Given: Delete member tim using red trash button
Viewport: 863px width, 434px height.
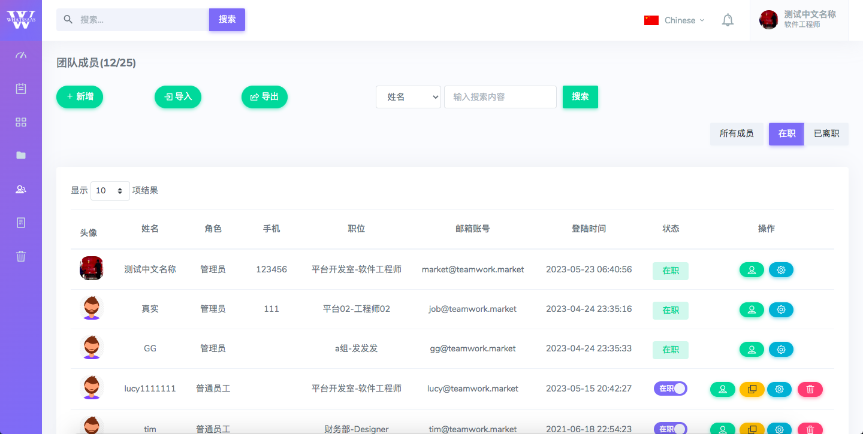Looking at the screenshot, I should 810,429.
